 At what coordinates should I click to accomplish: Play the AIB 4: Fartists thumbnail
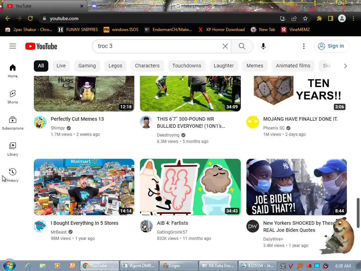(190, 187)
